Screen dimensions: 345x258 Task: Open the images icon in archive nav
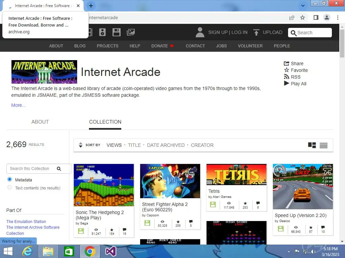[131, 32]
